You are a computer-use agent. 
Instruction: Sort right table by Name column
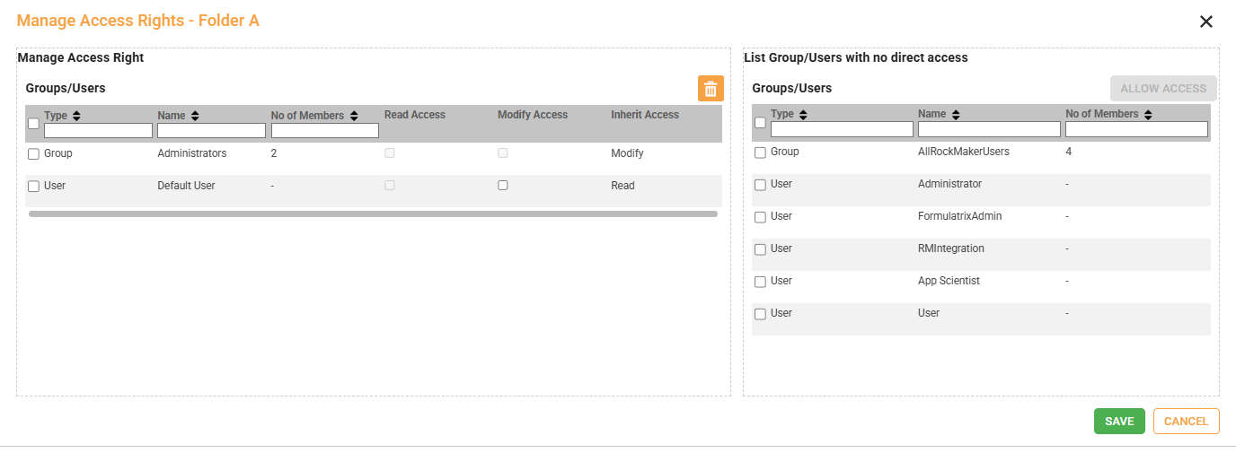coord(956,115)
